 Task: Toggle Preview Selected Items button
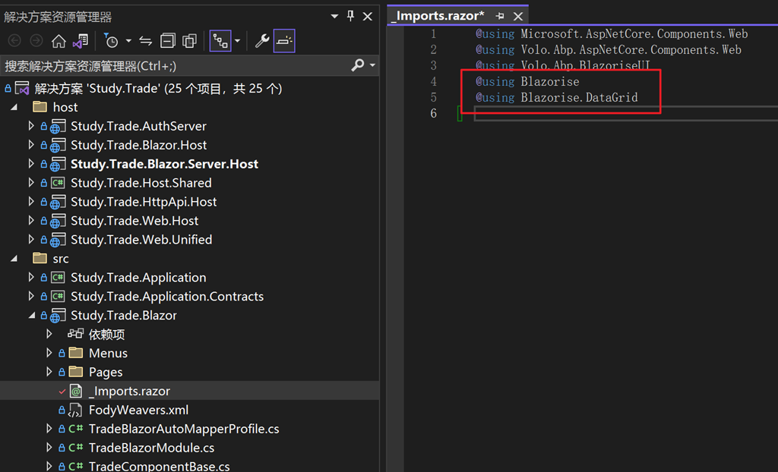click(284, 41)
